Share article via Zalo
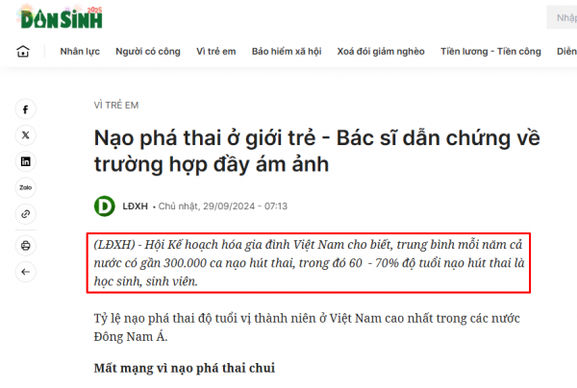 25,187
